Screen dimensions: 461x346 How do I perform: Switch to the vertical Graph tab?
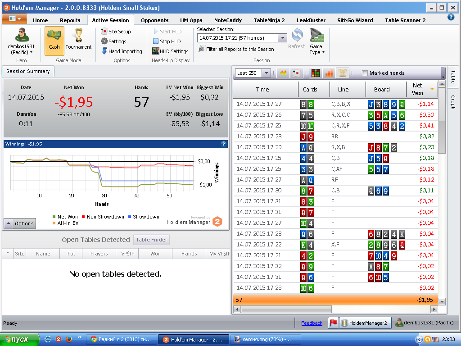pos(453,102)
